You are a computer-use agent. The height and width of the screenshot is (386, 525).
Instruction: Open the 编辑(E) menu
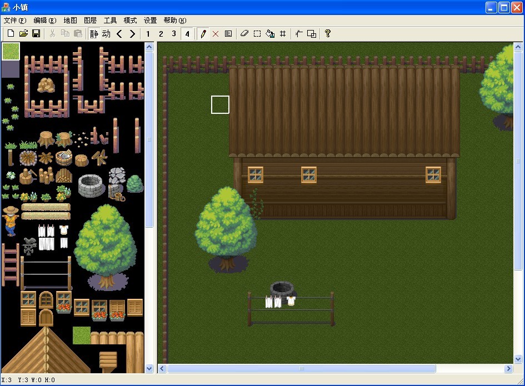tap(45, 21)
